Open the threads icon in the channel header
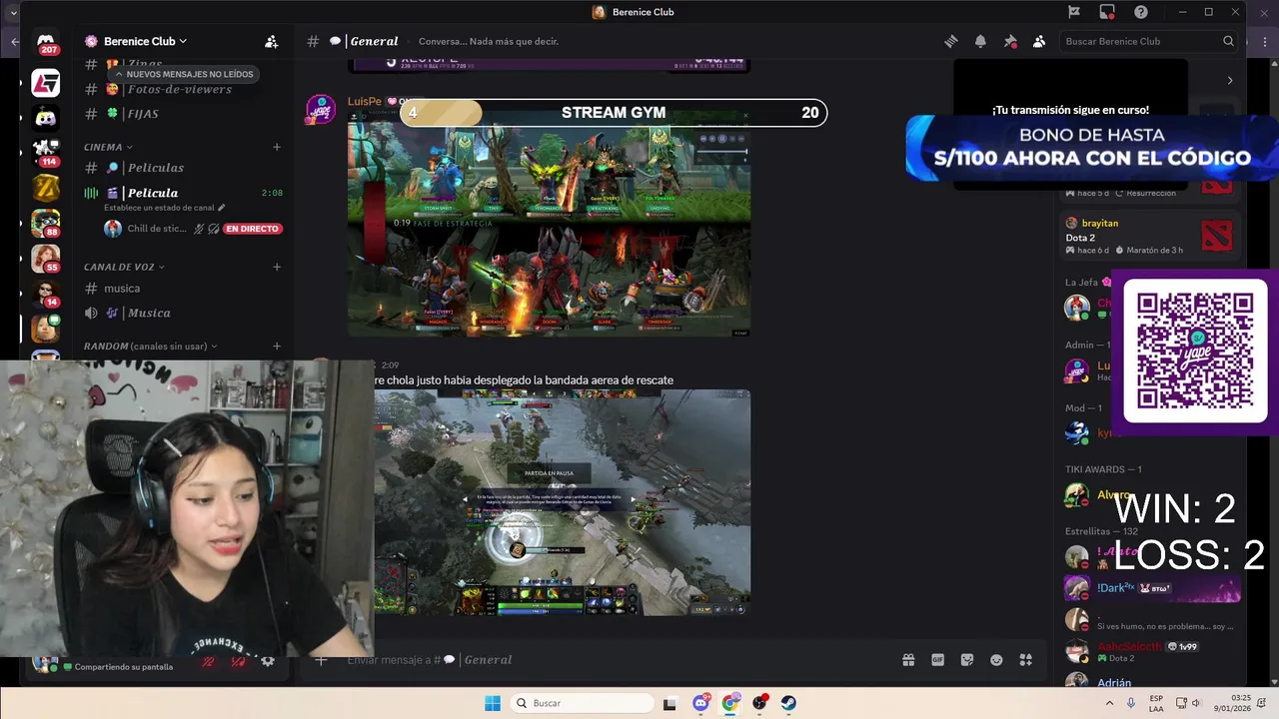1279x719 pixels. coord(951,41)
